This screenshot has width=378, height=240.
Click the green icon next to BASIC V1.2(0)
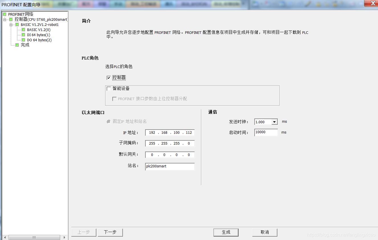tap(23, 29)
